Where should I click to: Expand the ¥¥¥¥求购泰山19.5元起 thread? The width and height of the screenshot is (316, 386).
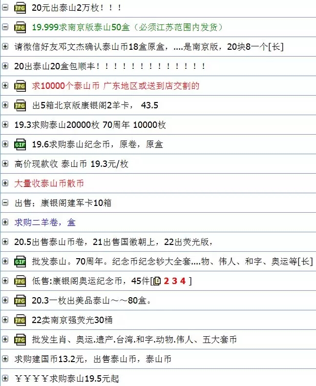[x=5, y=378]
